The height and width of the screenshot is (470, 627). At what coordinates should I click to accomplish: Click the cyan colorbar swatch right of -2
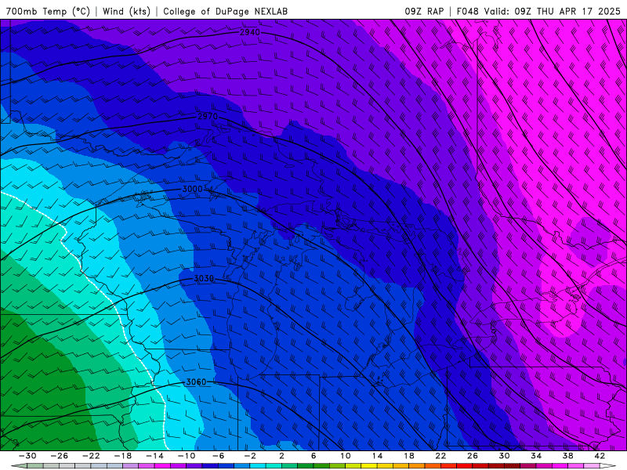[x=258, y=466]
